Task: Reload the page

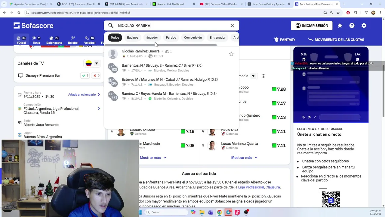Action: [x=19, y=13]
